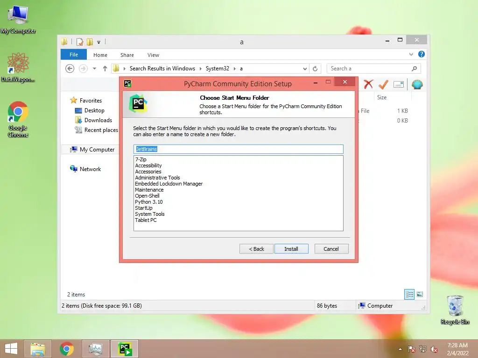The width and height of the screenshot is (478, 358).
Task: Cancel the PyCharm setup wizard
Action: pyautogui.click(x=331, y=249)
